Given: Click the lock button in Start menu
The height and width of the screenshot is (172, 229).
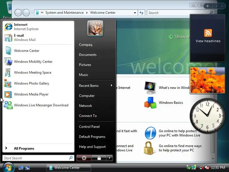Looking at the screenshot, I should tap(99, 158).
